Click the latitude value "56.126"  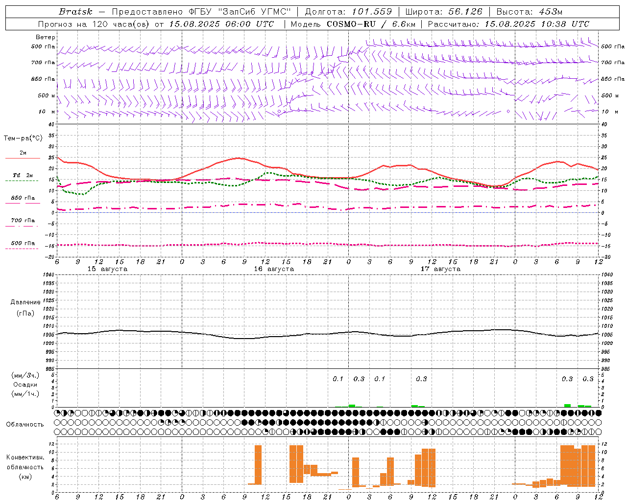click(x=465, y=12)
